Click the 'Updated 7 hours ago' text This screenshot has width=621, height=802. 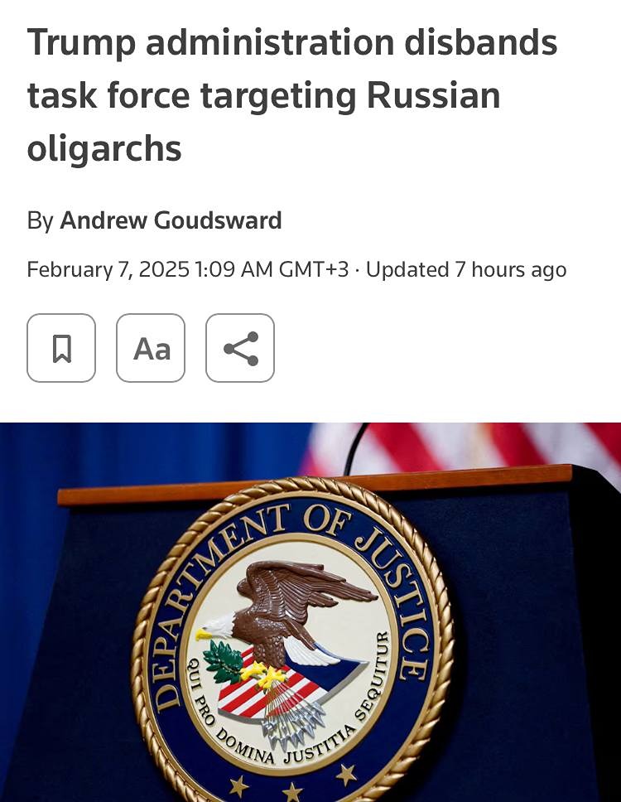tap(466, 269)
